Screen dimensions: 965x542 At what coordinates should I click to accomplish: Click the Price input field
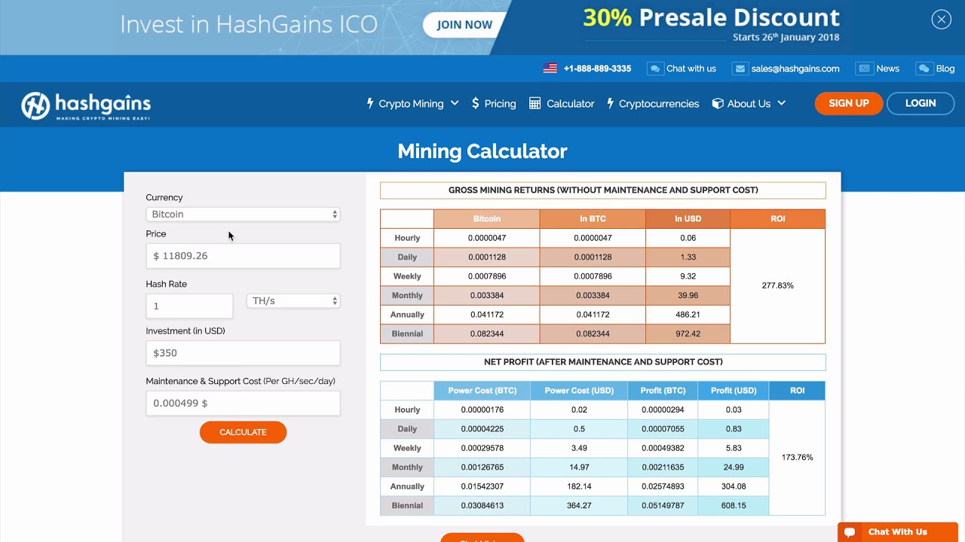(243, 256)
